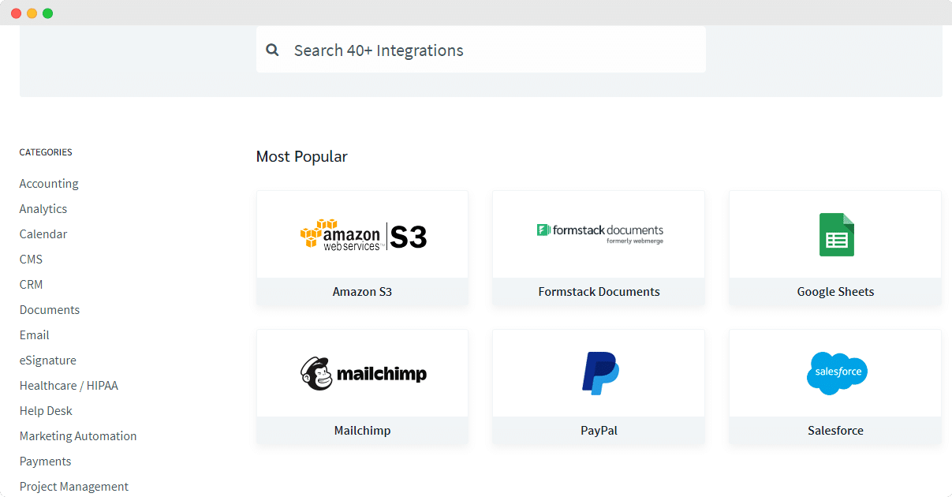952x497 pixels.
Task: Click the Help Desk category link
Action: [46, 410]
